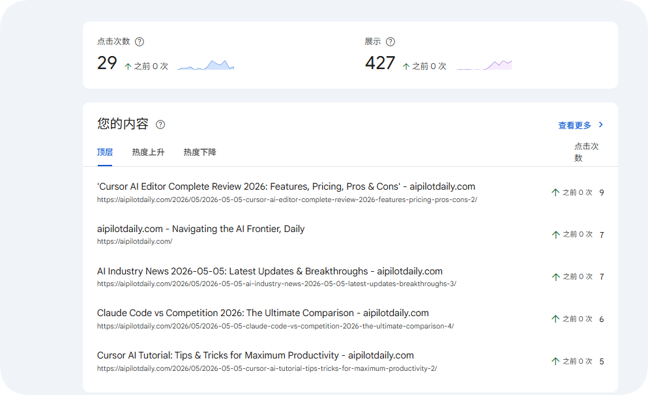Click the click count 6 for Claude Code

602,319
